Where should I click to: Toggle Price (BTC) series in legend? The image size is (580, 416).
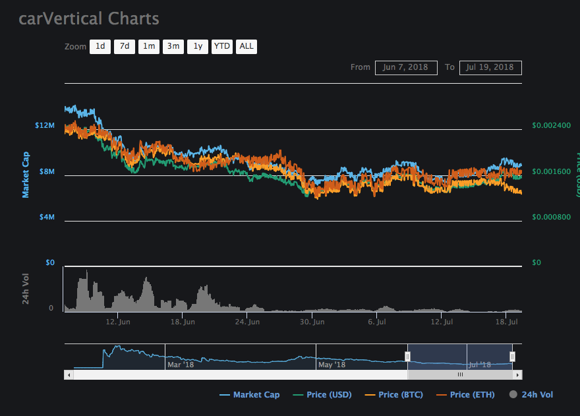394,395
